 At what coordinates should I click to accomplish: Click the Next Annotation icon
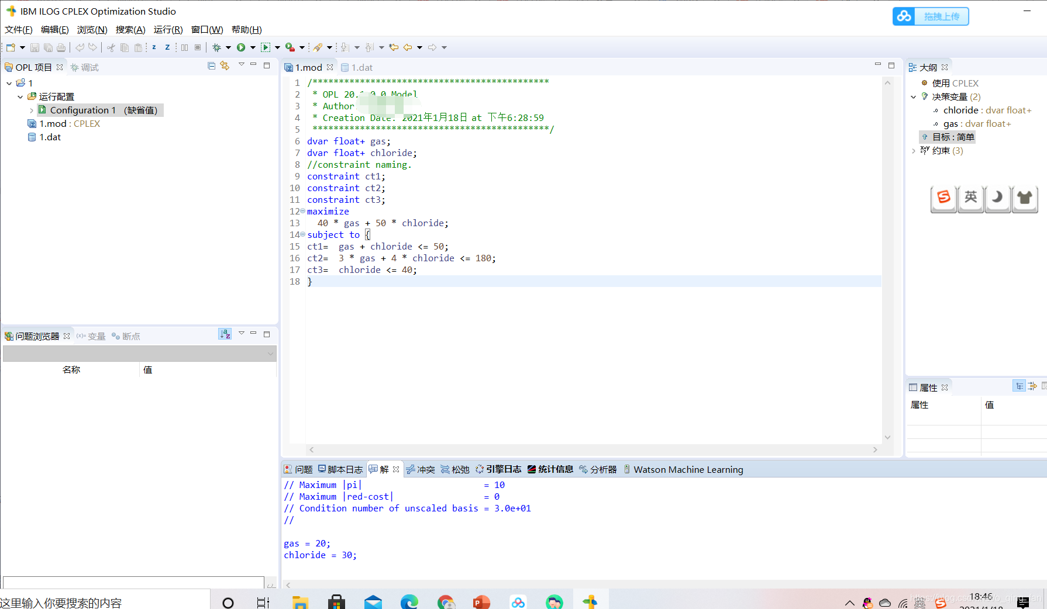345,47
